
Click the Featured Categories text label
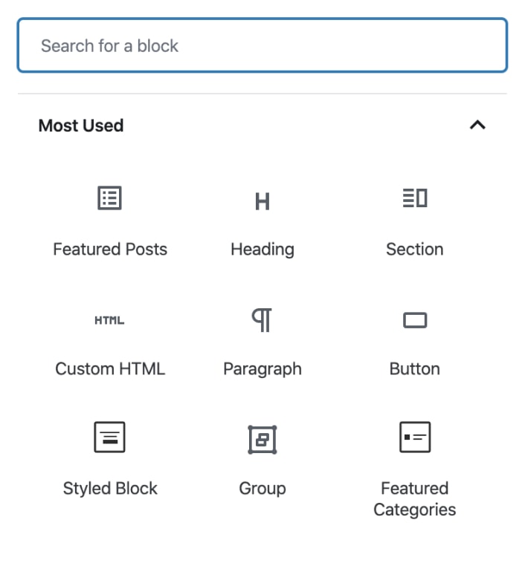pyautogui.click(x=415, y=499)
